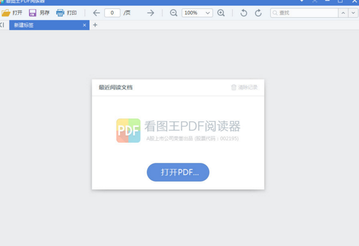Viewport: 359px width, 246px height.
Task: Close the 新建标签 tab
Action: (84, 25)
